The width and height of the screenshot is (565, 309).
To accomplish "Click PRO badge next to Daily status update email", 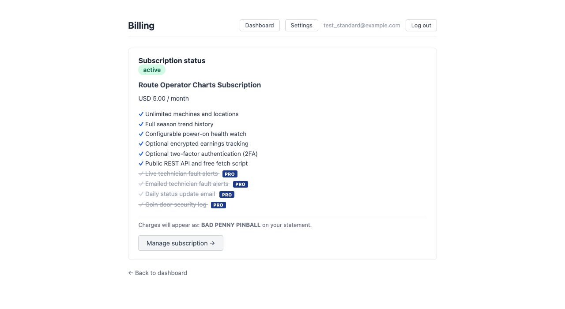I will (227, 194).
